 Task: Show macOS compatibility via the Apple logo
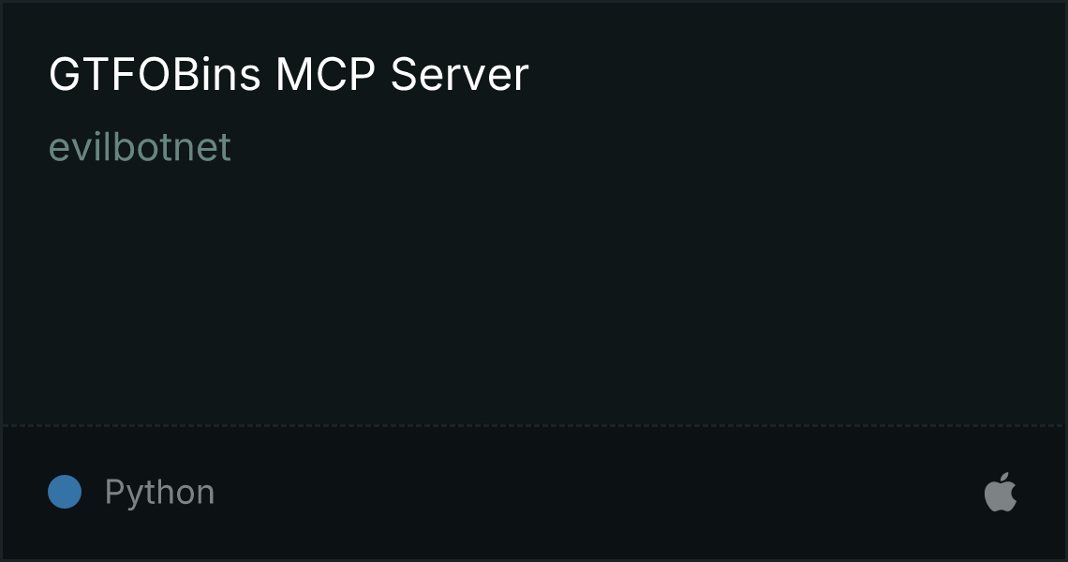[x=1001, y=492]
